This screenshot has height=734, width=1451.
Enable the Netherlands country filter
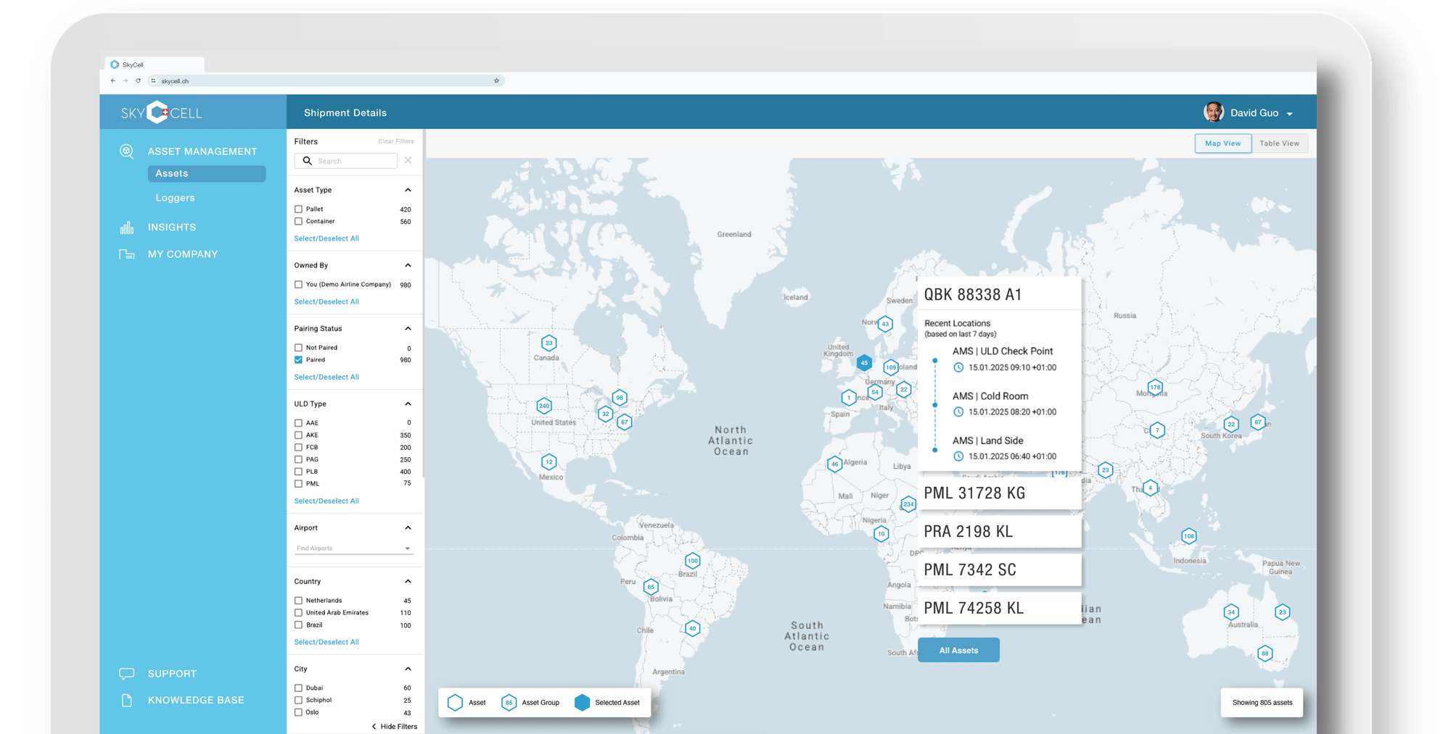pos(298,600)
